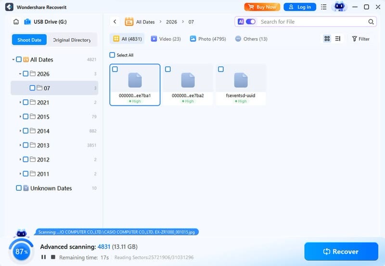Image resolution: width=385 pixels, height=266 pixels.
Task: Show All (4831) files tab
Action: (127, 39)
